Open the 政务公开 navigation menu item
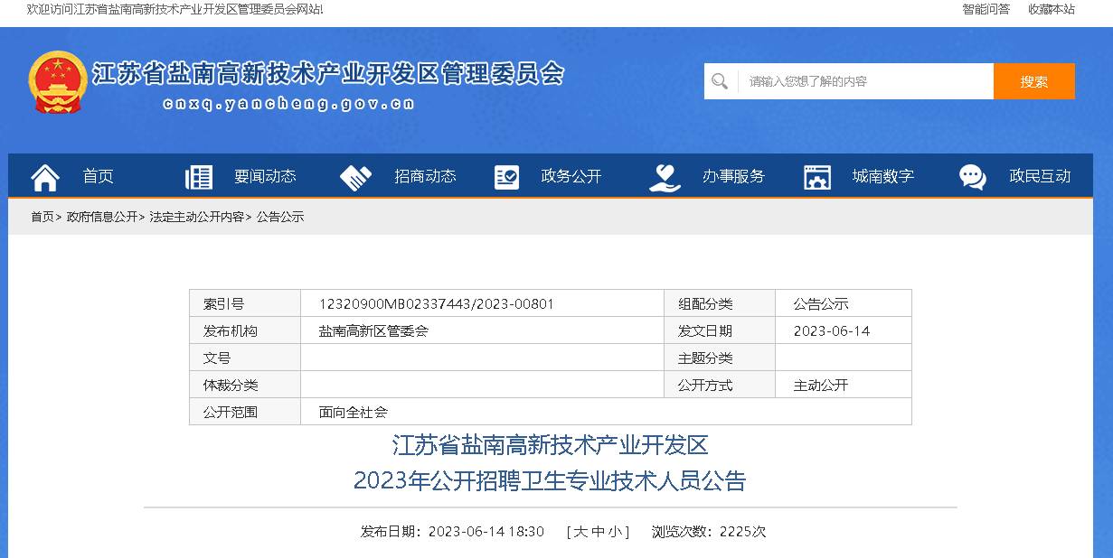This screenshot has height=558, width=1113. coord(571,177)
